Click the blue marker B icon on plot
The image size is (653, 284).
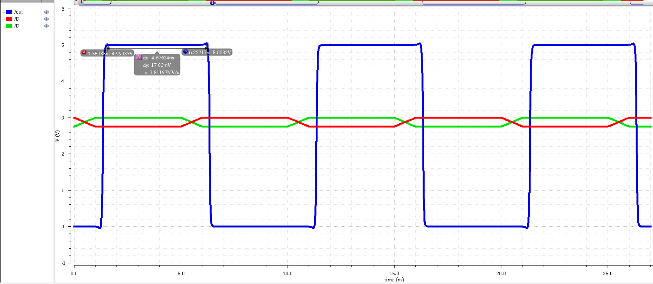185,51
